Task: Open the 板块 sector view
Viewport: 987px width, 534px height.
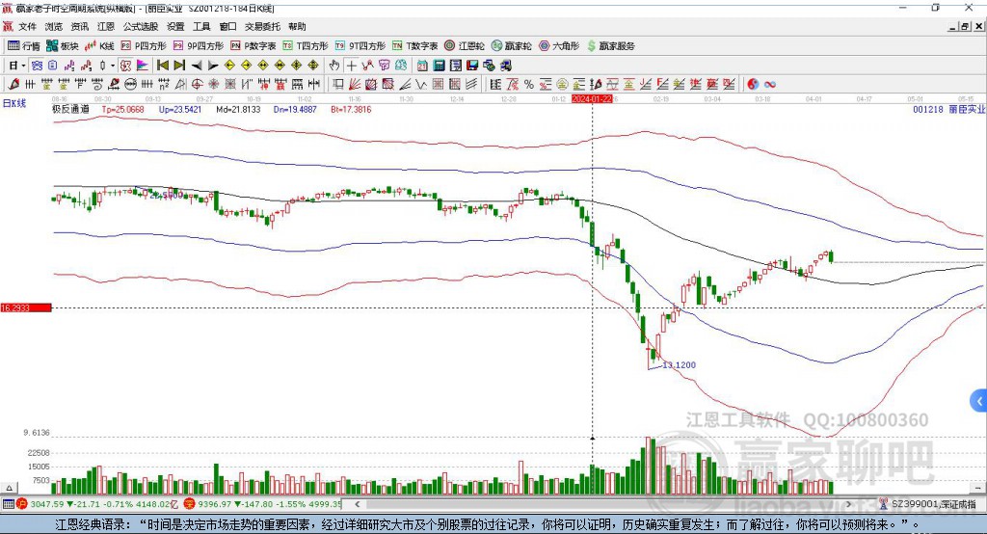Action: 63,46
